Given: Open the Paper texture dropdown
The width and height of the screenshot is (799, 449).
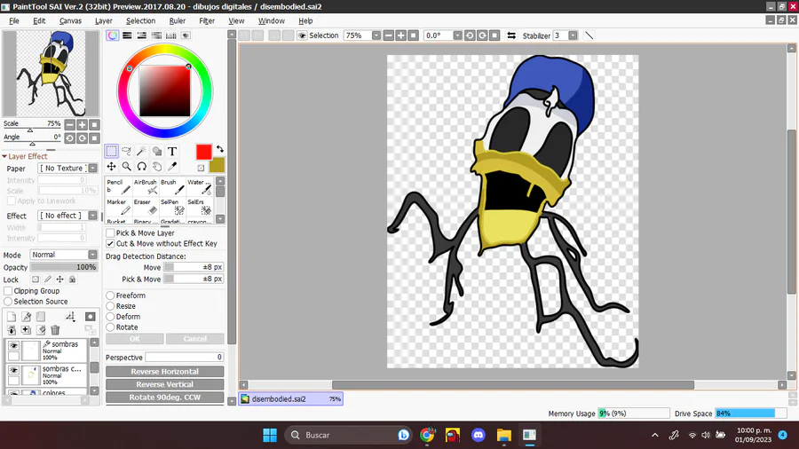Looking at the screenshot, I should pyautogui.click(x=92, y=169).
